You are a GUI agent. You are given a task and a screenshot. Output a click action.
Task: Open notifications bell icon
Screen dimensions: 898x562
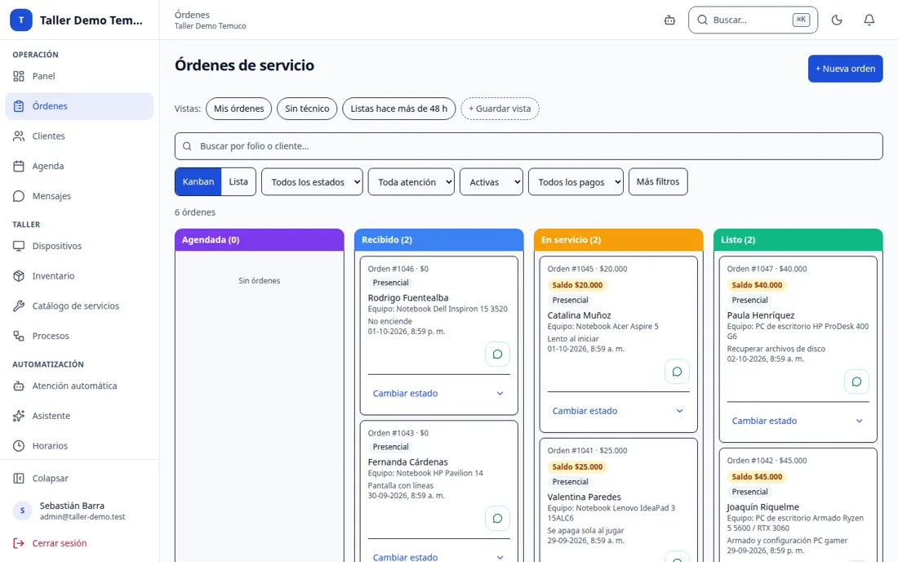(869, 20)
